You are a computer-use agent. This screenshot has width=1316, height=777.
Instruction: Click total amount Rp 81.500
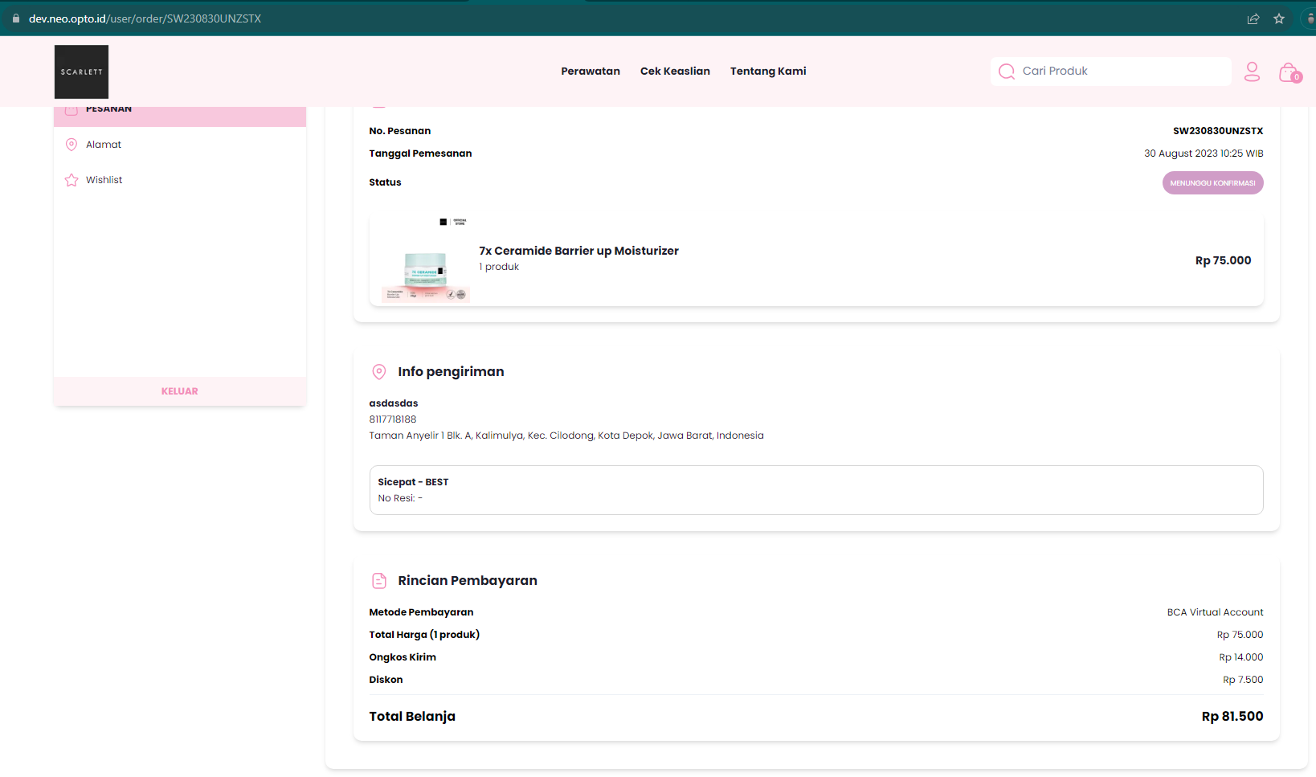(x=1232, y=717)
